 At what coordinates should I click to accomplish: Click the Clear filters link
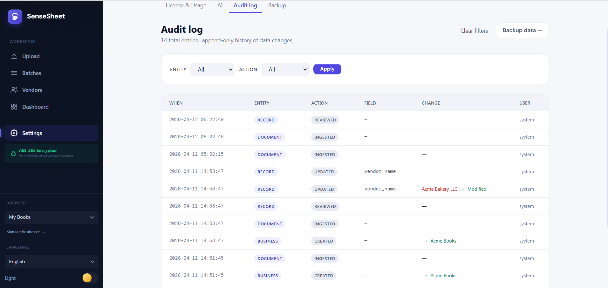[474, 31]
